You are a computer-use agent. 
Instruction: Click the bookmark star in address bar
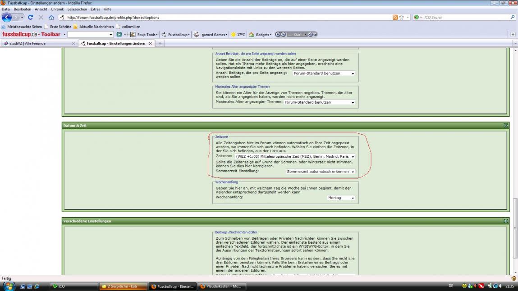pyautogui.click(x=402, y=18)
